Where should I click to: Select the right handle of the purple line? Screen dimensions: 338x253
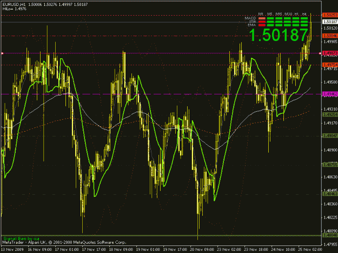320,53
